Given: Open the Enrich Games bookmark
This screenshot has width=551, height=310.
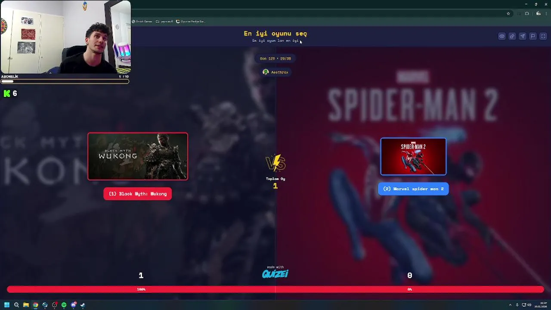Looking at the screenshot, I should (x=142, y=22).
